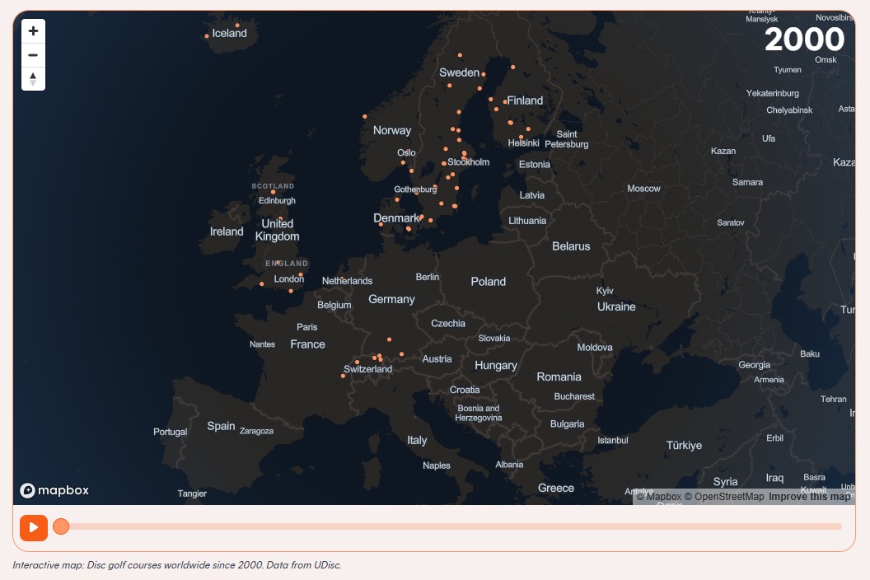Click the Iceland label on the map

click(229, 34)
